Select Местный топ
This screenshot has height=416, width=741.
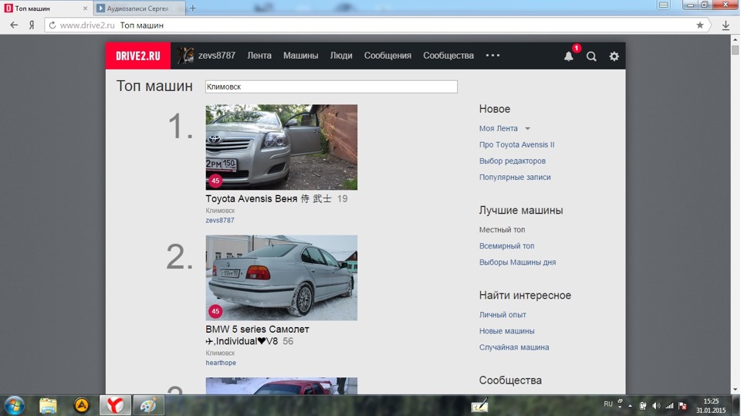pyautogui.click(x=502, y=230)
